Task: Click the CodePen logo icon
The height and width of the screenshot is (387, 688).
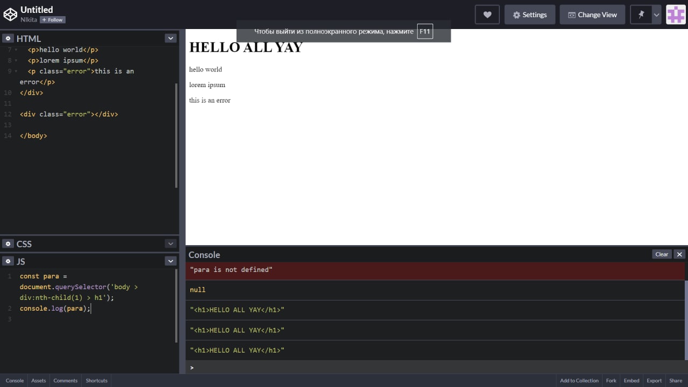Action: click(10, 15)
